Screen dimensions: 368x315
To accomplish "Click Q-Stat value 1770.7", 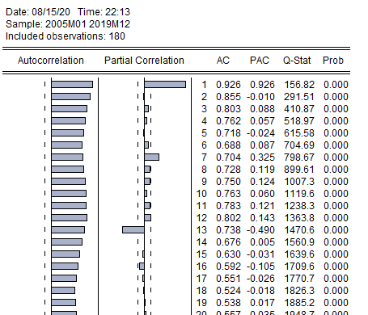I will [299, 279].
